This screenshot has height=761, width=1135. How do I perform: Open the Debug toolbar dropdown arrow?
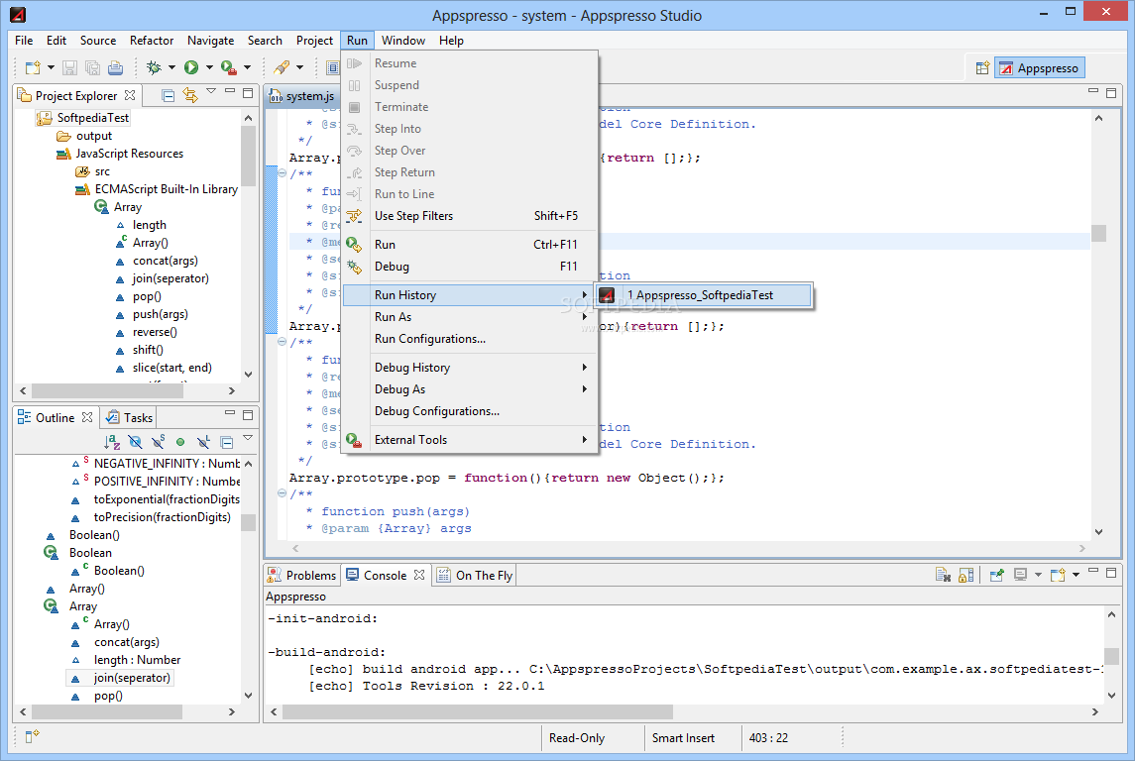click(171, 68)
